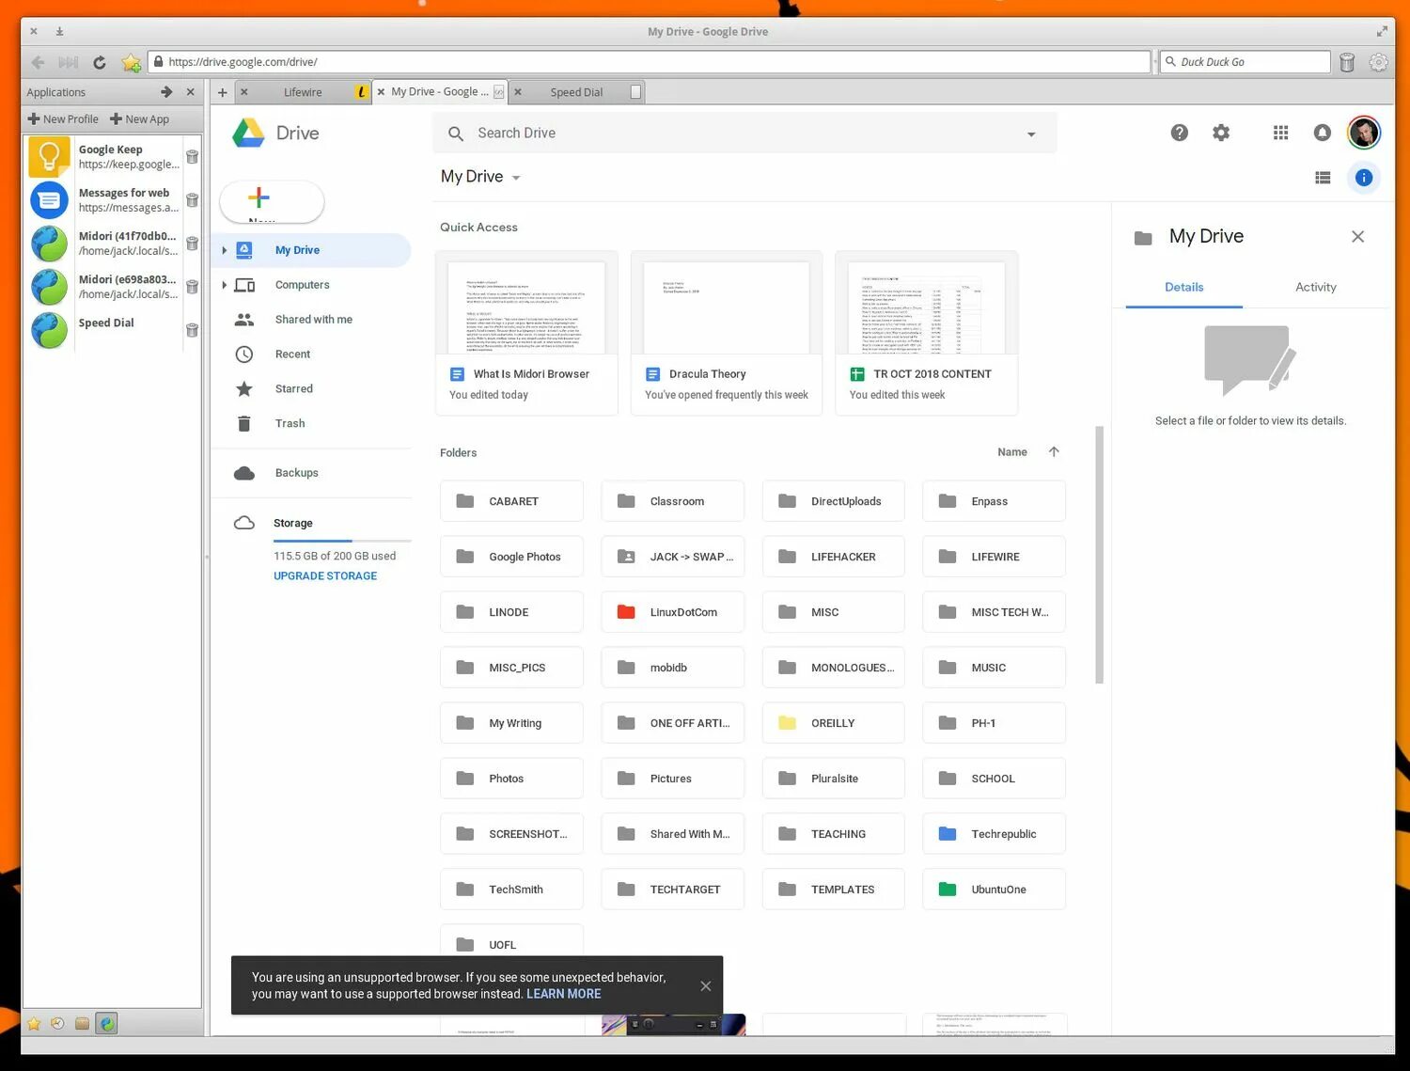Open the Google apps grid
Image resolution: width=1410 pixels, height=1071 pixels.
point(1280,133)
